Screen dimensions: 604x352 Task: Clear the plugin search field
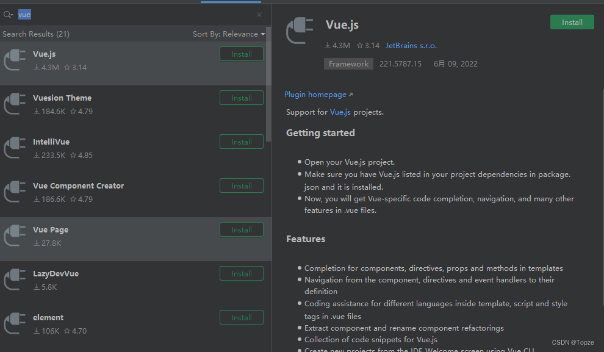[x=259, y=15]
